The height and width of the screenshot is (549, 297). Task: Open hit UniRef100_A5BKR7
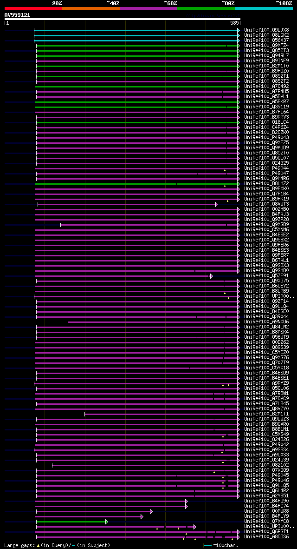click(266, 102)
